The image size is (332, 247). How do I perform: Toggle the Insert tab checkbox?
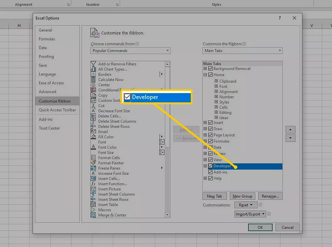(210, 123)
